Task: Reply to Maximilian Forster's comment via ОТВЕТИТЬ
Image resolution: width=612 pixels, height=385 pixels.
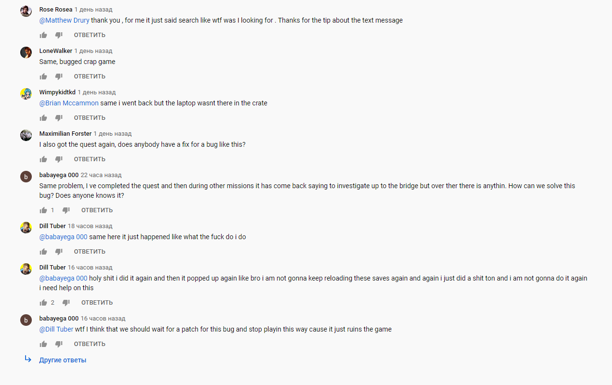Action: [x=90, y=159]
